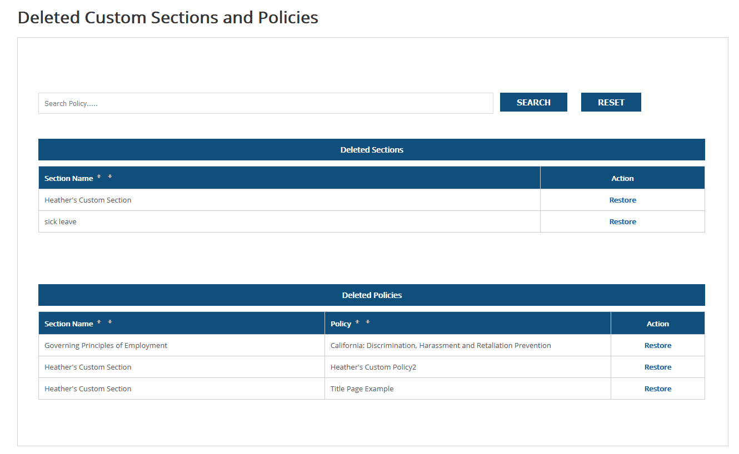Click the Policy column header label
The height and width of the screenshot is (454, 739).
(341, 324)
